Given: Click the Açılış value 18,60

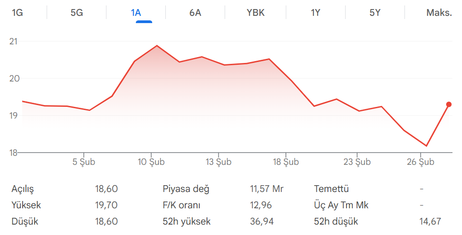Looking at the screenshot, I should (x=106, y=189).
